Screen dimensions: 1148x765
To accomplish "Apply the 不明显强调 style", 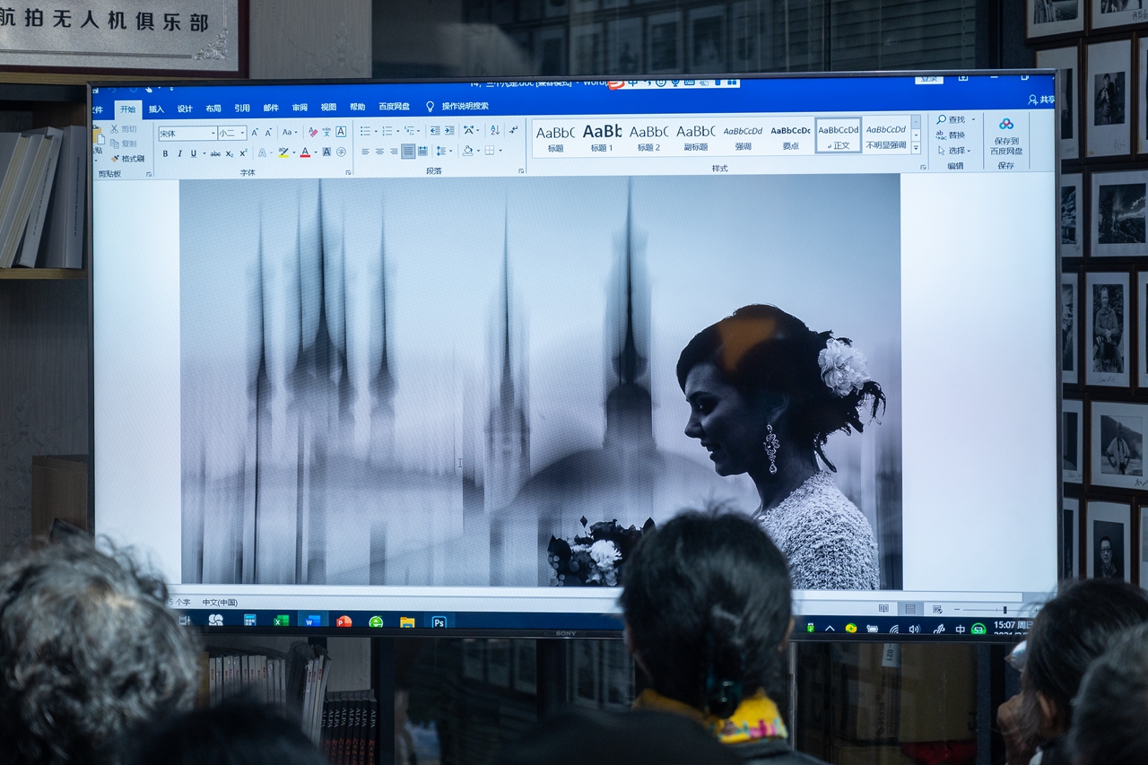I will (886, 136).
